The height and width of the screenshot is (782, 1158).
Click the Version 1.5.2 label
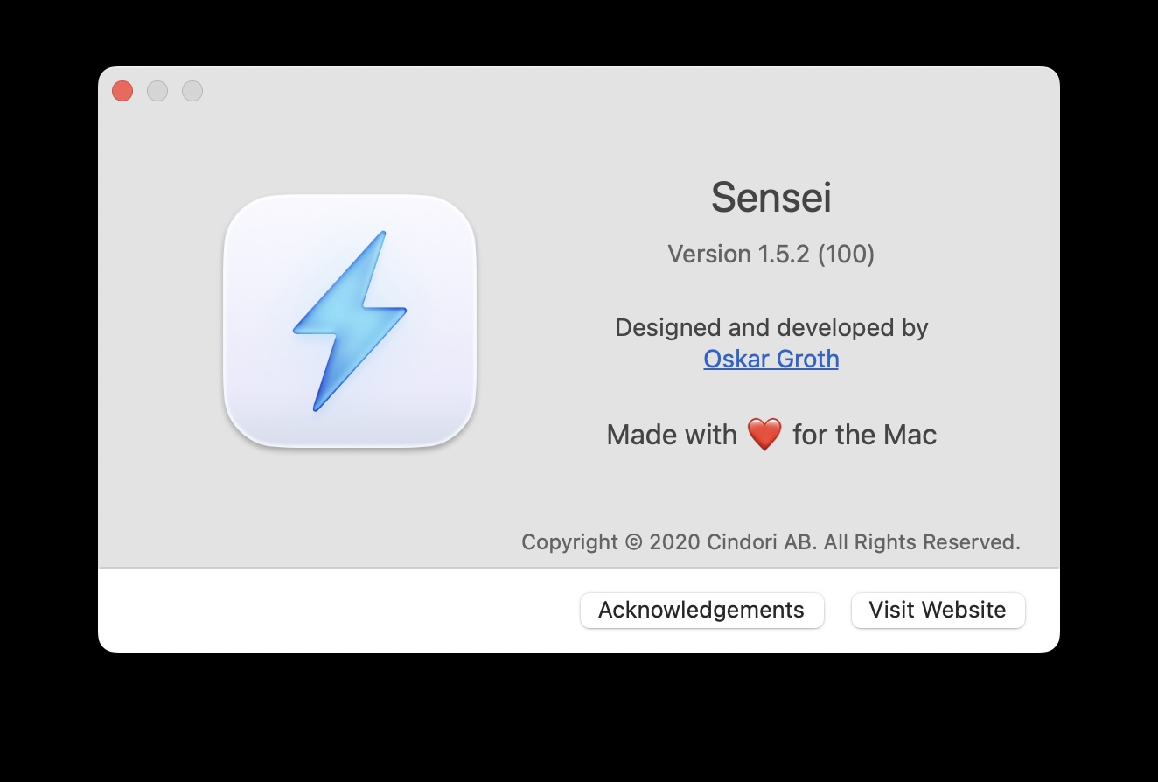738,254
